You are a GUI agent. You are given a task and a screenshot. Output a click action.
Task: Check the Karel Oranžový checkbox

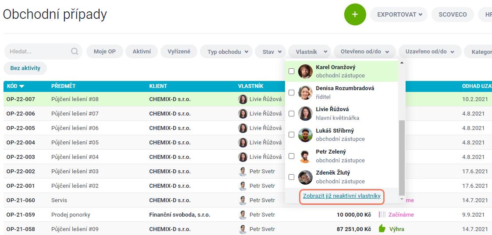291,71
